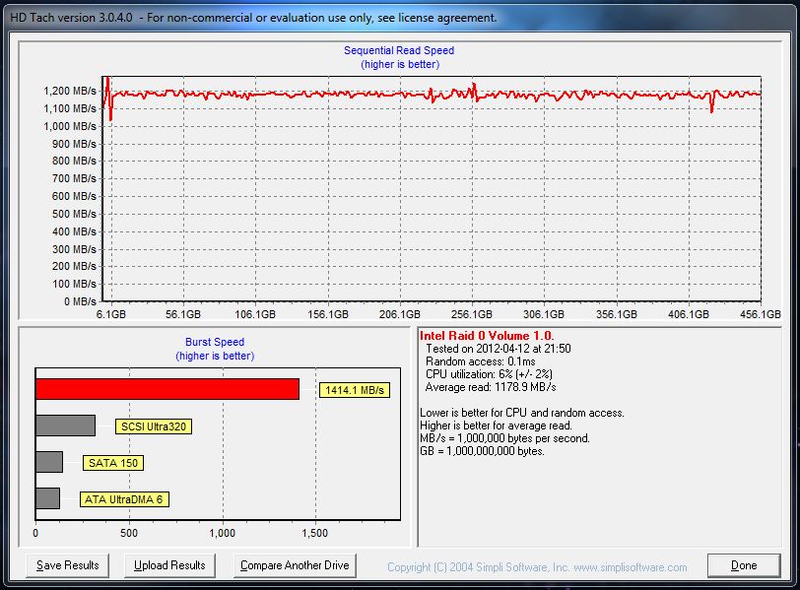Image resolution: width=800 pixels, height=590 pixels.
Task: Close the dialog with Done
Action: (744, 565)
